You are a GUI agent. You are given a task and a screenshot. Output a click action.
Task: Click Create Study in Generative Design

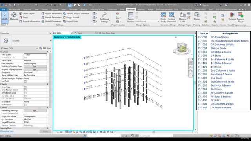(163, 17)
